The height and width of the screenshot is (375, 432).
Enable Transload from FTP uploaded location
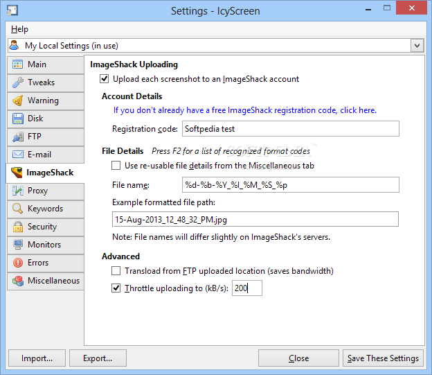pos(116,271)
